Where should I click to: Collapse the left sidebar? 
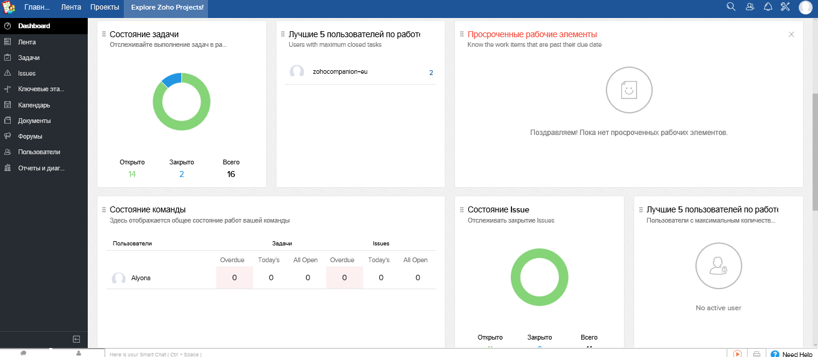(77, 340)
